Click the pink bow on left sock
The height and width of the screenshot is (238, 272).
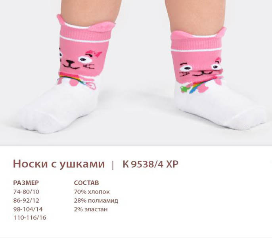[x=94, y=54]
